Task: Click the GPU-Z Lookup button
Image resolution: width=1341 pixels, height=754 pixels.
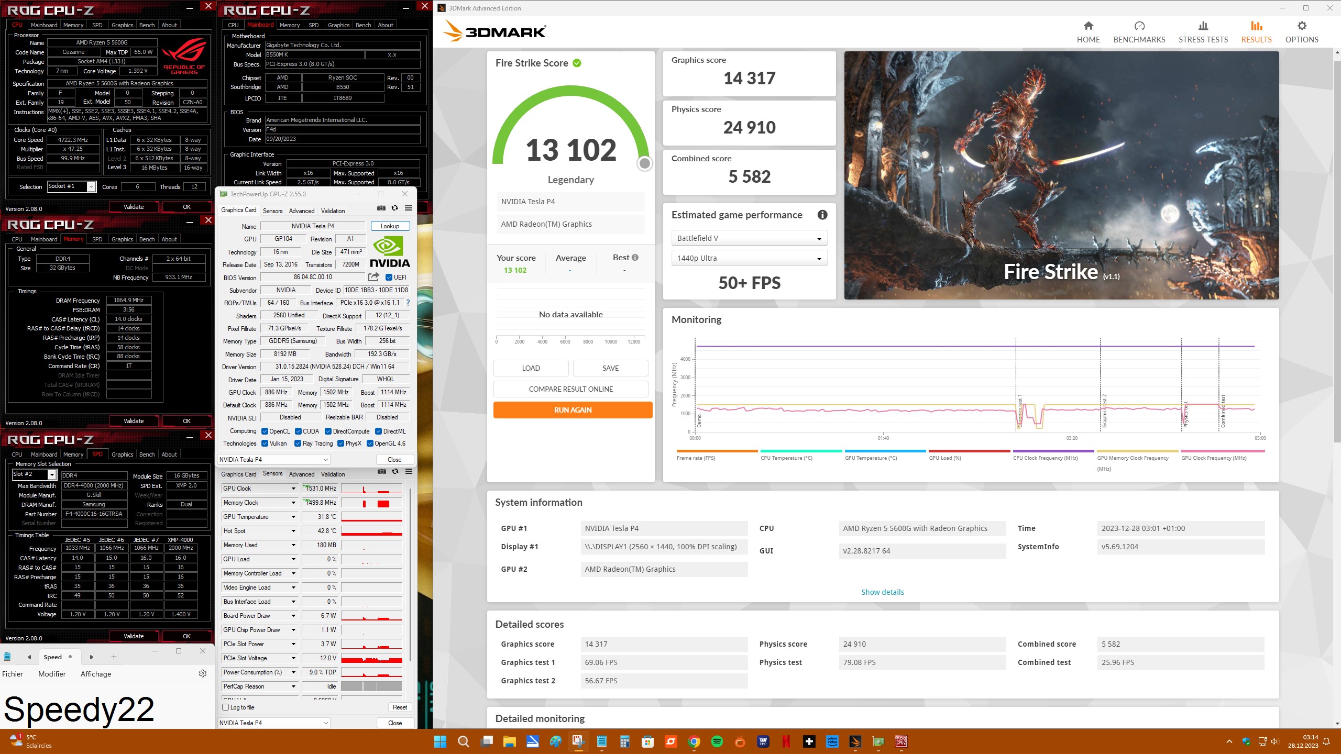Action: [x=390, y=226]
